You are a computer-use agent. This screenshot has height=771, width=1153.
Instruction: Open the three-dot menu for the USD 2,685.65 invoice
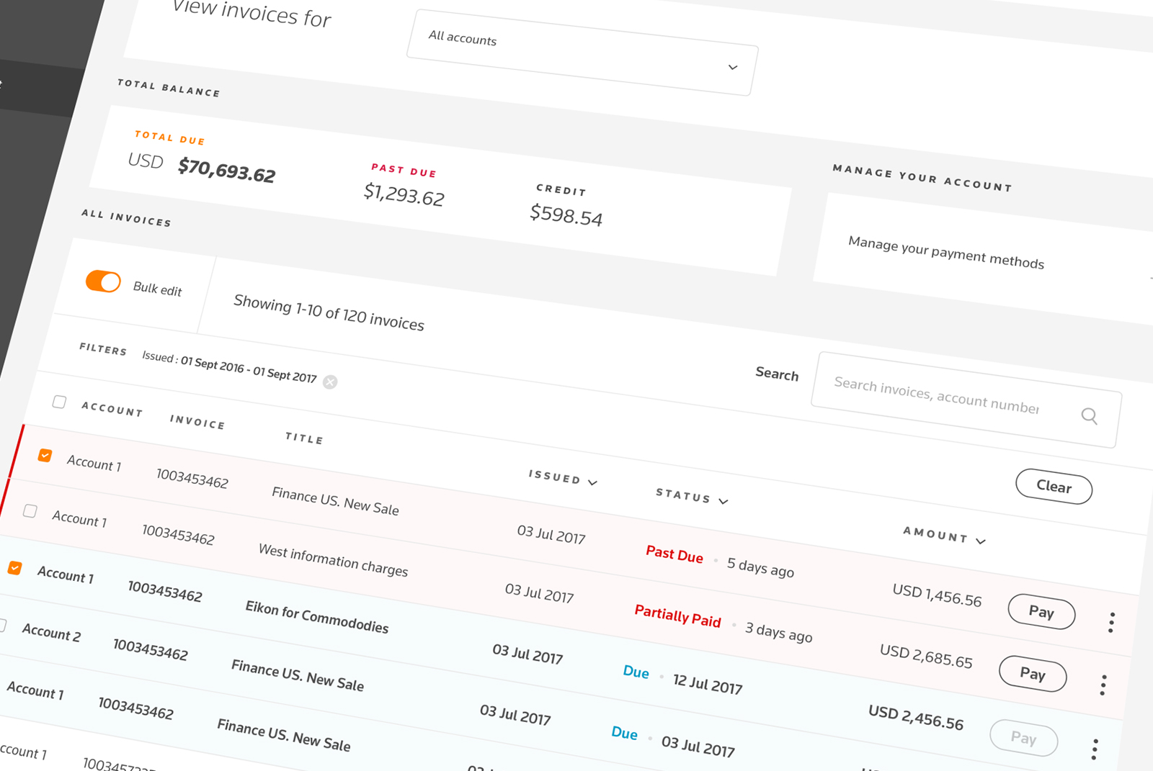click(x=1103, y=685)
